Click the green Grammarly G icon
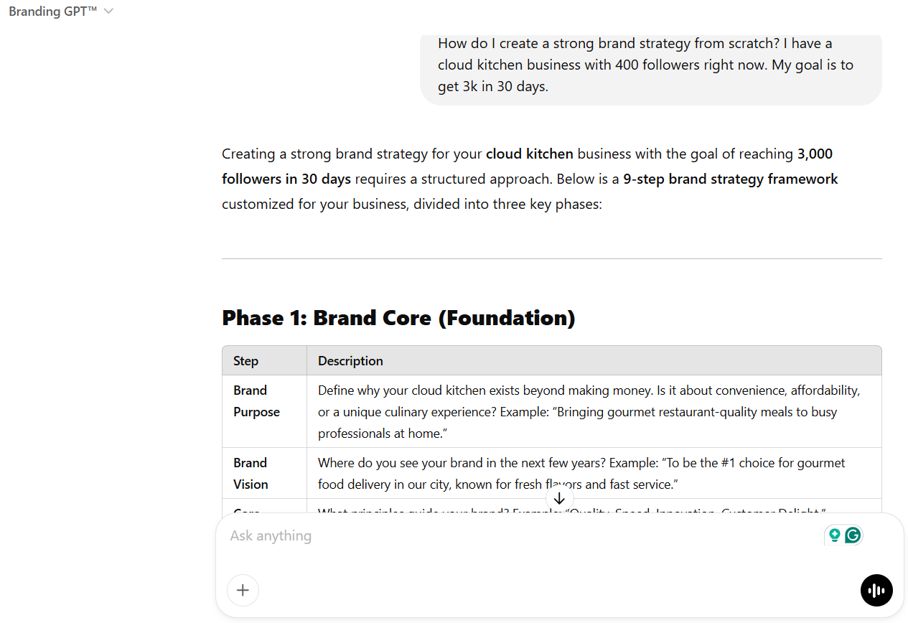 pos(853,535)
